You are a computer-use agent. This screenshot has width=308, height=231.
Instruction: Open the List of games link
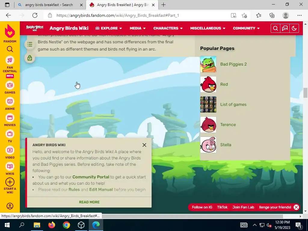233,104
